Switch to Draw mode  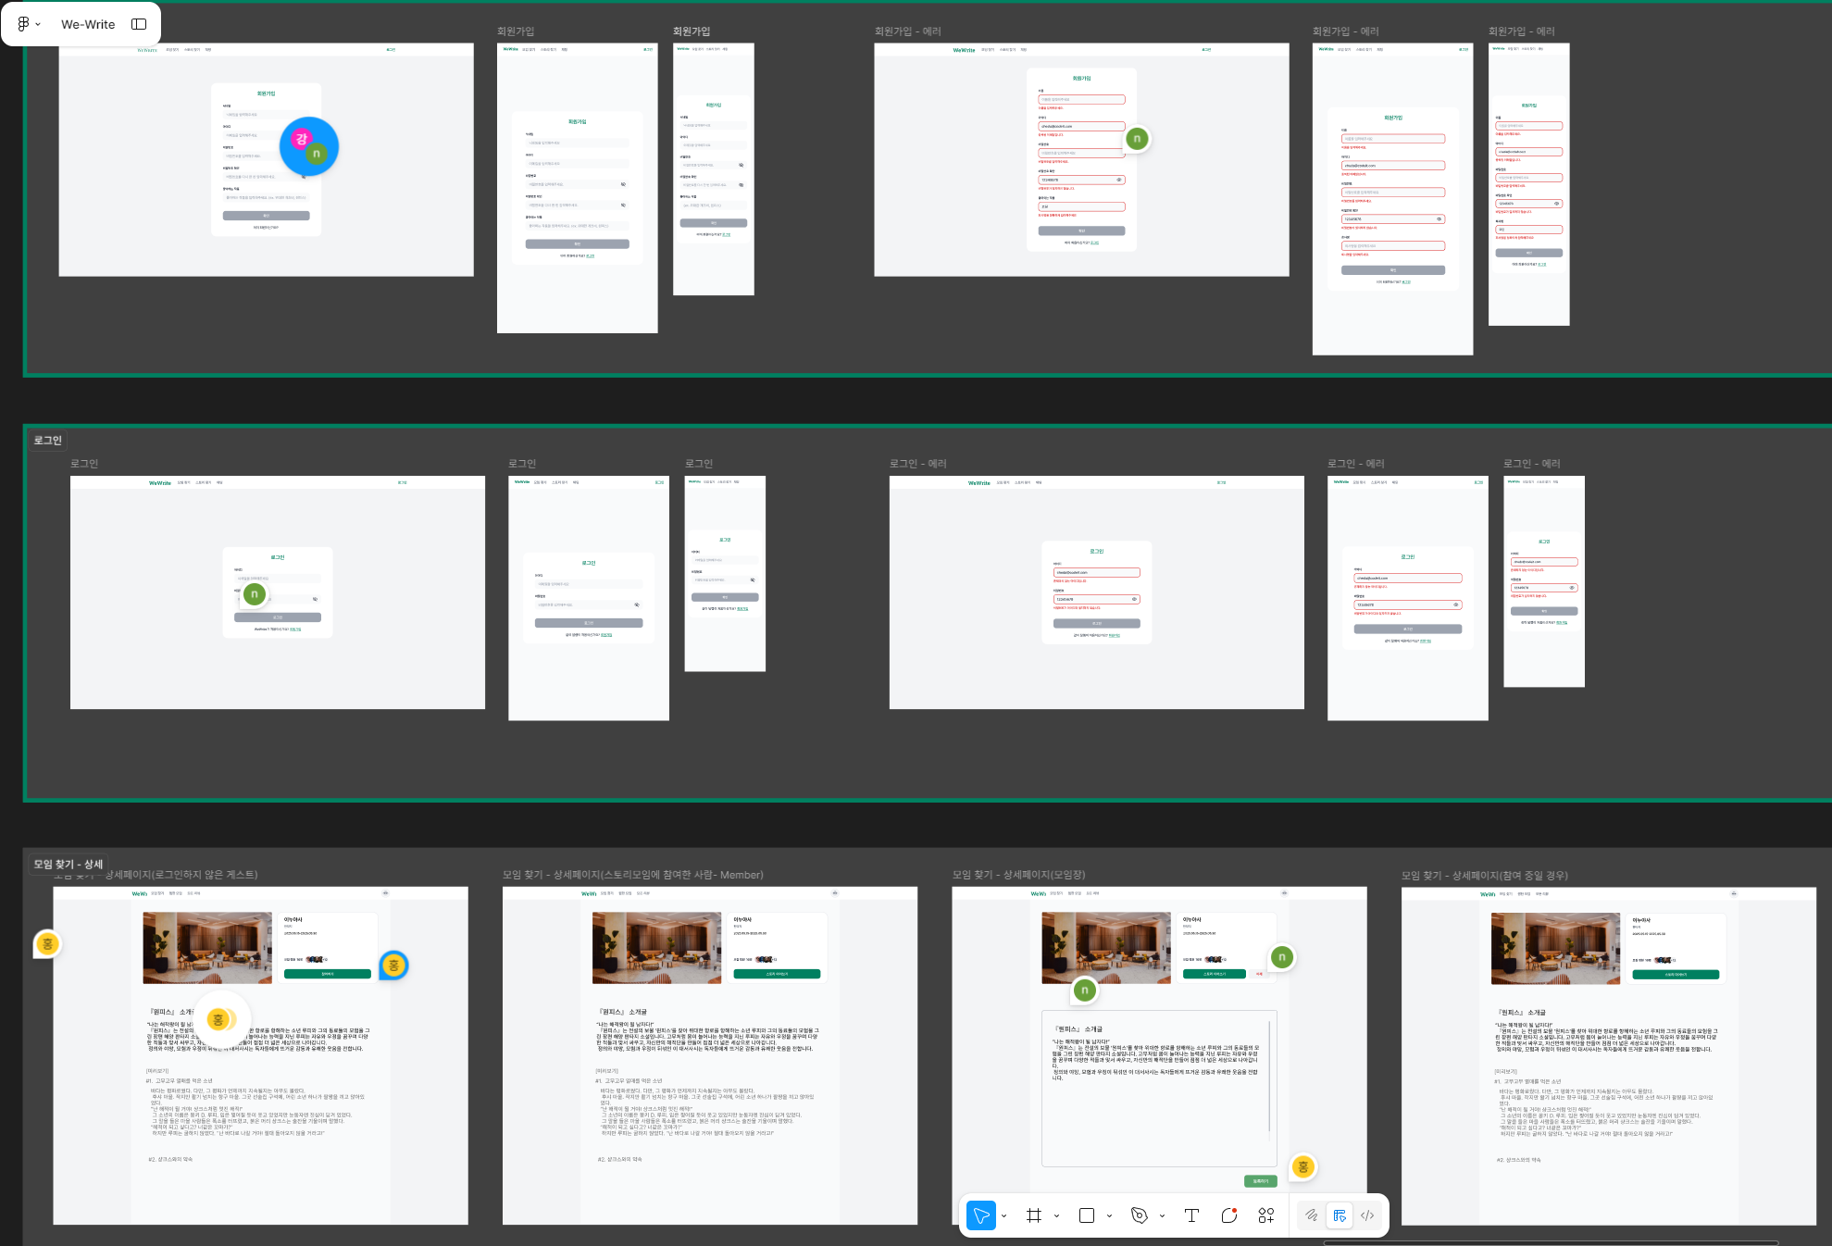point(1311,1215)
